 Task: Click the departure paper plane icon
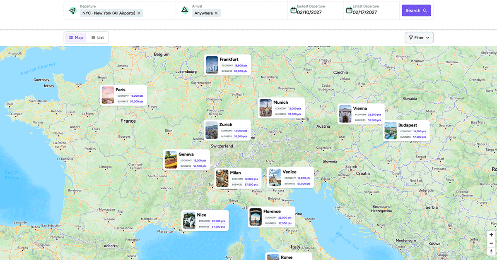pos(73,10)
